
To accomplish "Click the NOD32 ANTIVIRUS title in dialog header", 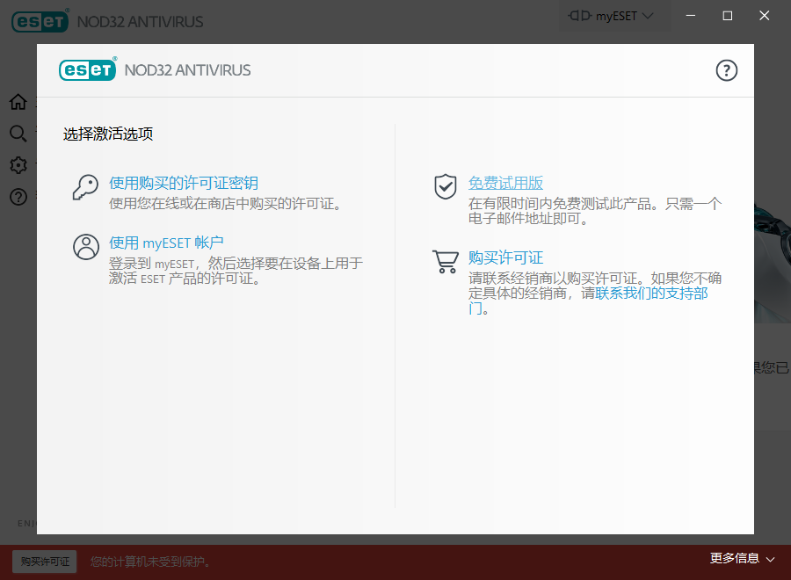I will coord(188,70).
